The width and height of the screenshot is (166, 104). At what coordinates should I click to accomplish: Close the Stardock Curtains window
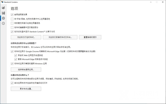coord(163,2)
